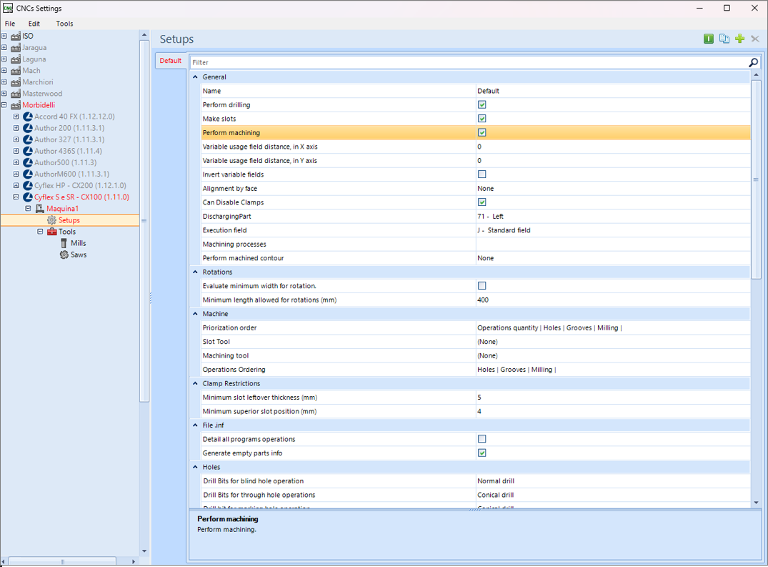This screenshot has width=768, height=567.
Task: Click Execution field value J - Standard field
Action: point(504,230)
